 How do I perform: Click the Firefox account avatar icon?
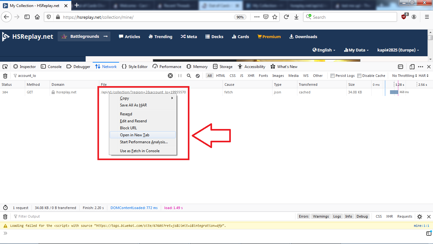(x=414, y=17)
